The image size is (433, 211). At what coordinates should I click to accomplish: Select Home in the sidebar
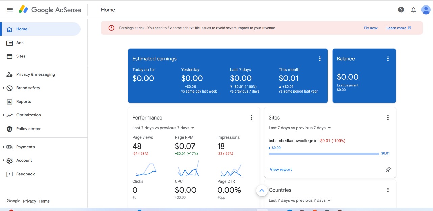pos(41,29)
